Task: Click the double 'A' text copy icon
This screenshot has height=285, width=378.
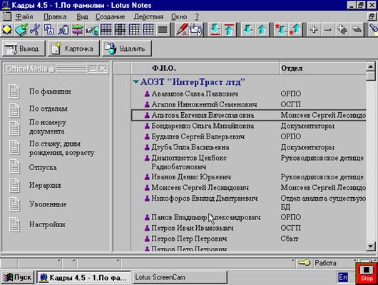Action: tap(49, 30)
